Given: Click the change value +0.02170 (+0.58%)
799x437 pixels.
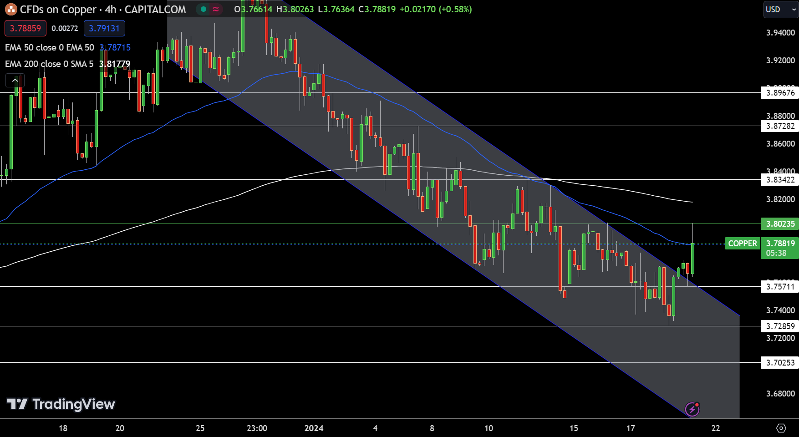Looking at the screenshot, I should [x=436, y=9].
